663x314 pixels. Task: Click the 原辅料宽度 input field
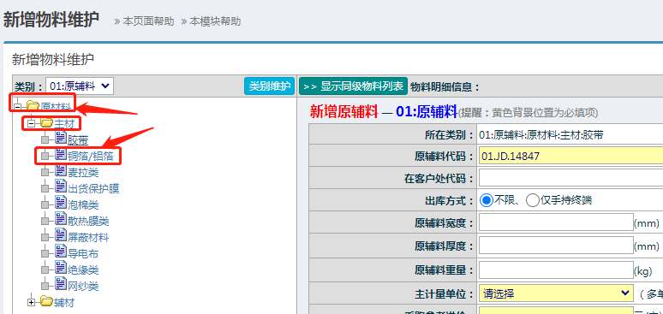click(x=556, y=222)
